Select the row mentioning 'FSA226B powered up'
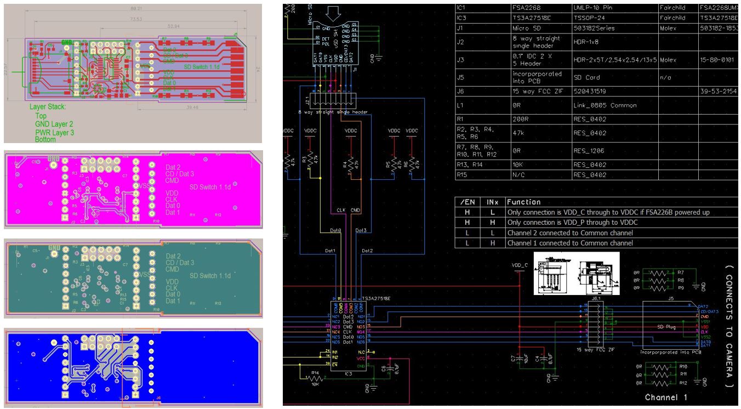Image resolution: width=741 pixels, height=409 pixels. click(x=597, y=212)
